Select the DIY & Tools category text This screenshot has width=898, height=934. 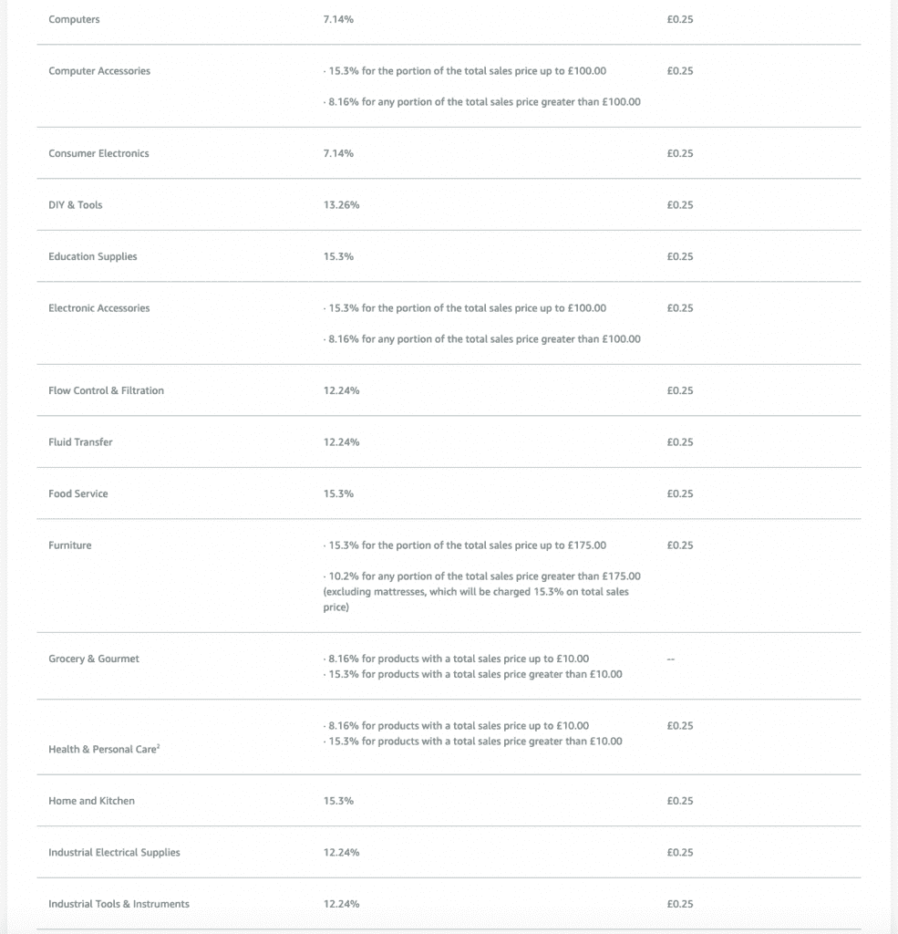coord(76,205)
